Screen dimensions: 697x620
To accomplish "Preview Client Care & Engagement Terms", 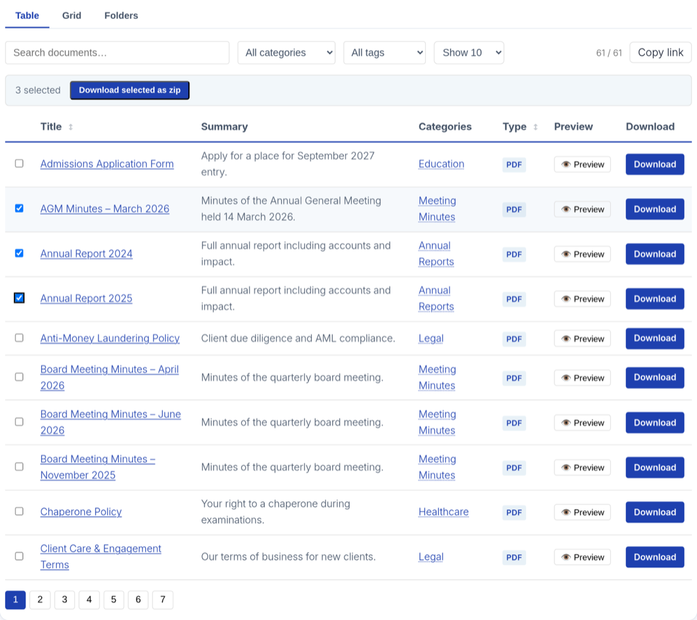I will [x=582, y=557].
